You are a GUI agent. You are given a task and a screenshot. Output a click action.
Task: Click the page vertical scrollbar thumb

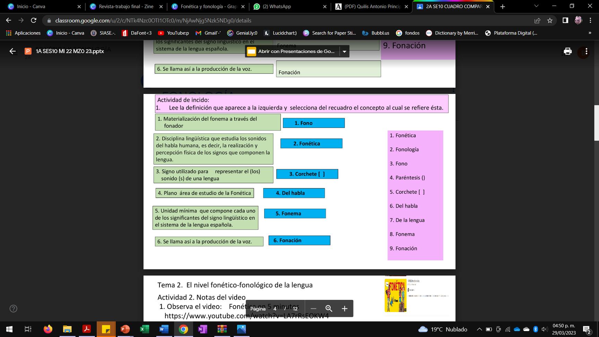596,123
